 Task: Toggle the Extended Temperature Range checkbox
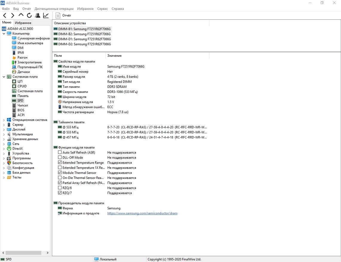tap(60, 163)
